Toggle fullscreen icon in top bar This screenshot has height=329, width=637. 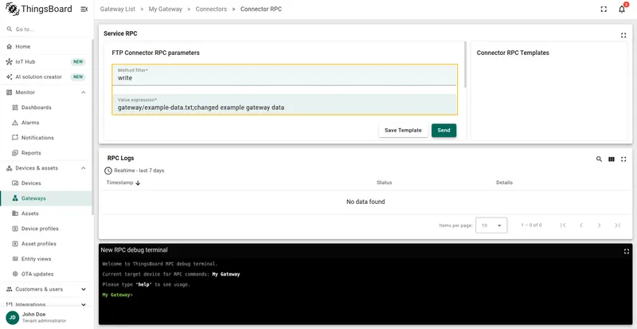point(604,9)
